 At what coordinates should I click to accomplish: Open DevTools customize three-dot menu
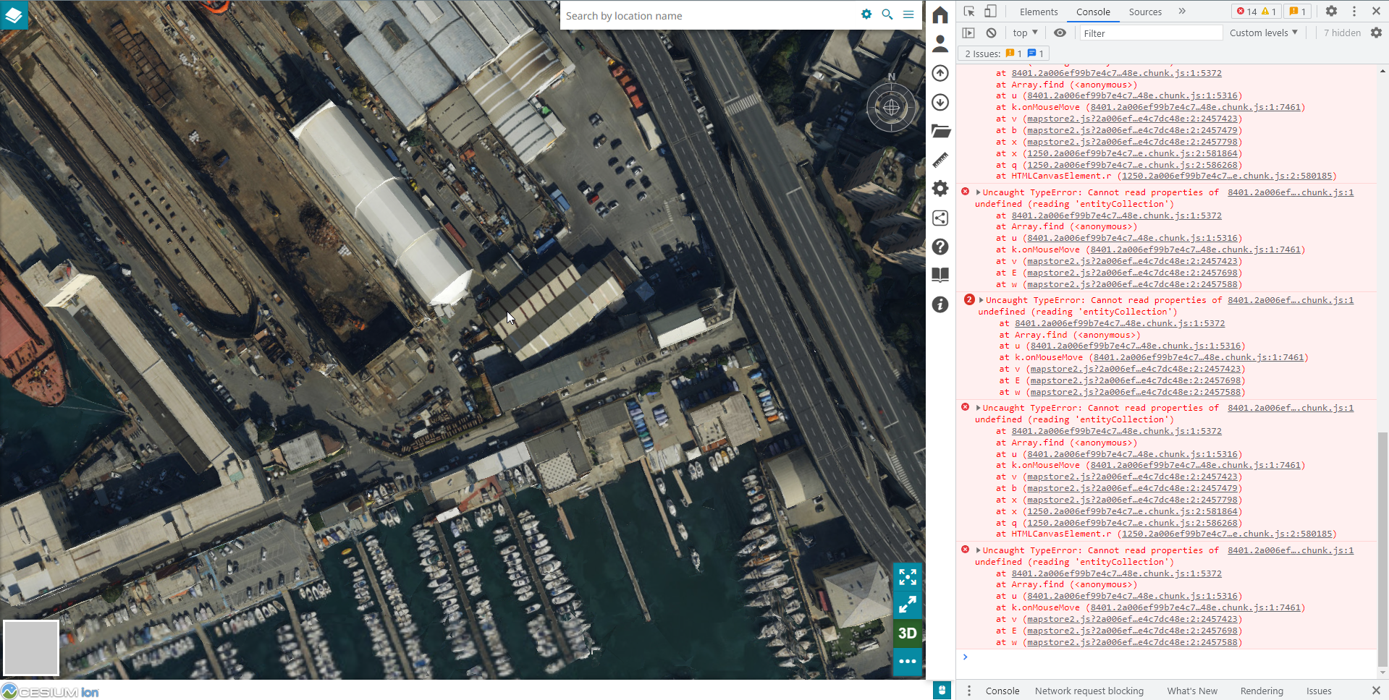[1354, 12]
